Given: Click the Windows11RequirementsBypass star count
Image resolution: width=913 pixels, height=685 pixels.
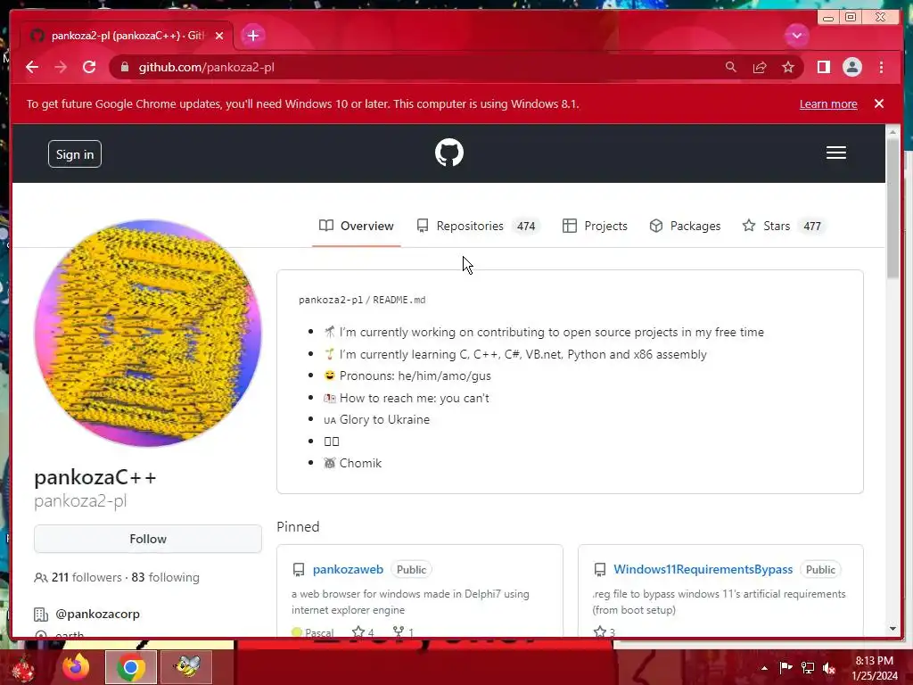Looking at the screenshot, I should (x=605, y=632).
